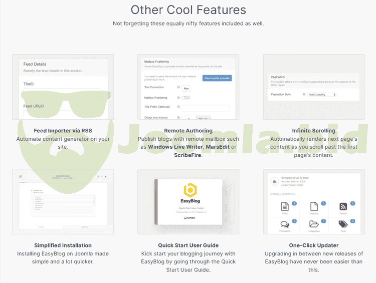Image resolution: width=376 pixels, height=283 pixels.
Task: Open the Pagination Style dropdown
Action: pos(321,94)
